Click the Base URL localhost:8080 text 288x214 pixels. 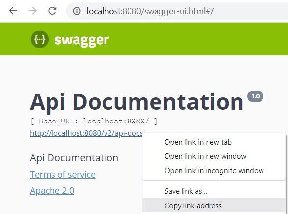tap(94, 122)
